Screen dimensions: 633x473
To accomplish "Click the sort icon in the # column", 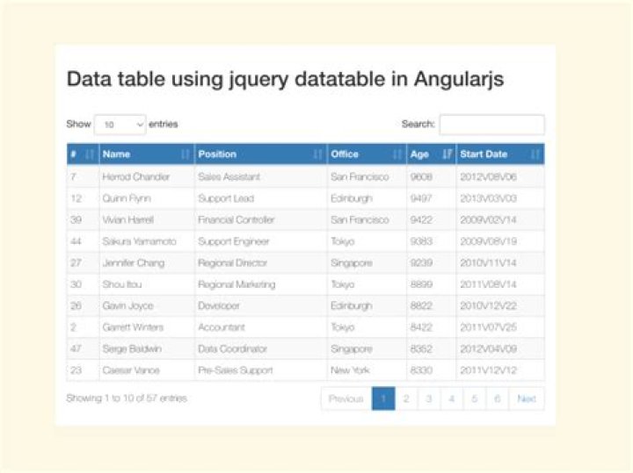I will point(90,154).
